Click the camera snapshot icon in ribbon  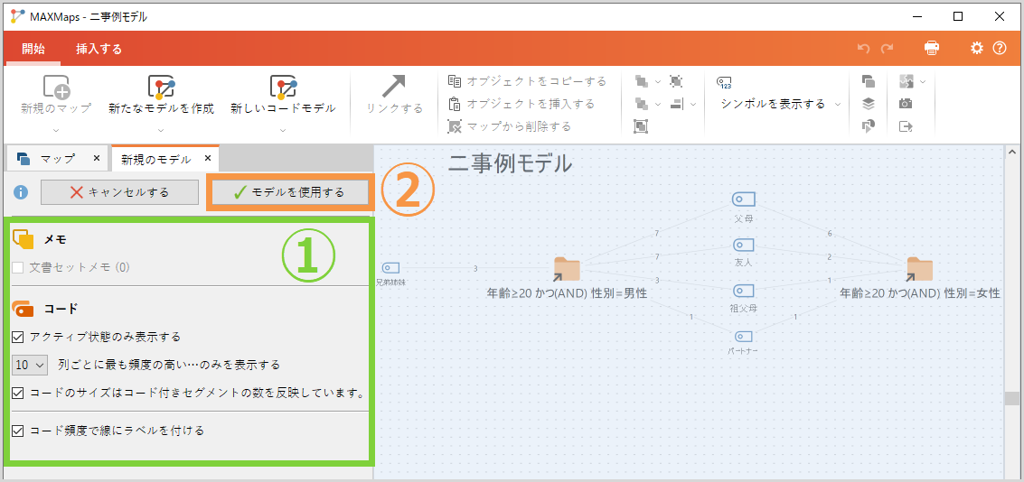(906, 104)
